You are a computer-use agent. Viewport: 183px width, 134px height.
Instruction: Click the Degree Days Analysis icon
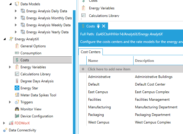pos(17,81)
